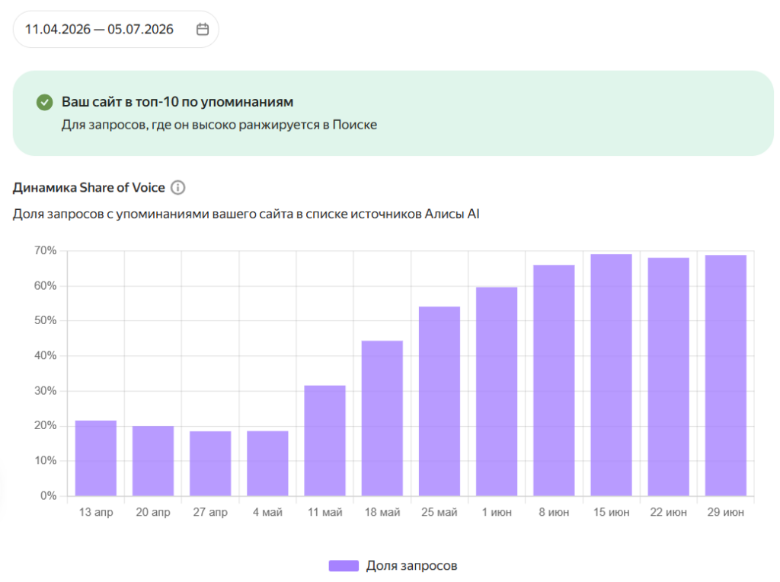Screen dimensions: 780x582
Task: Select the 29 июн bar
Action: (x=726, y=375)
